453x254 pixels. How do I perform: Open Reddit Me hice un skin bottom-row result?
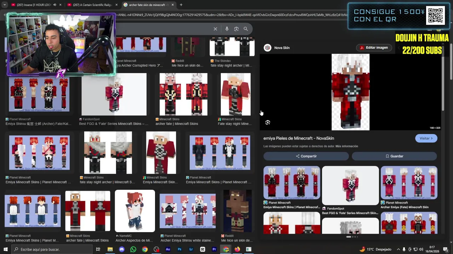237,211
